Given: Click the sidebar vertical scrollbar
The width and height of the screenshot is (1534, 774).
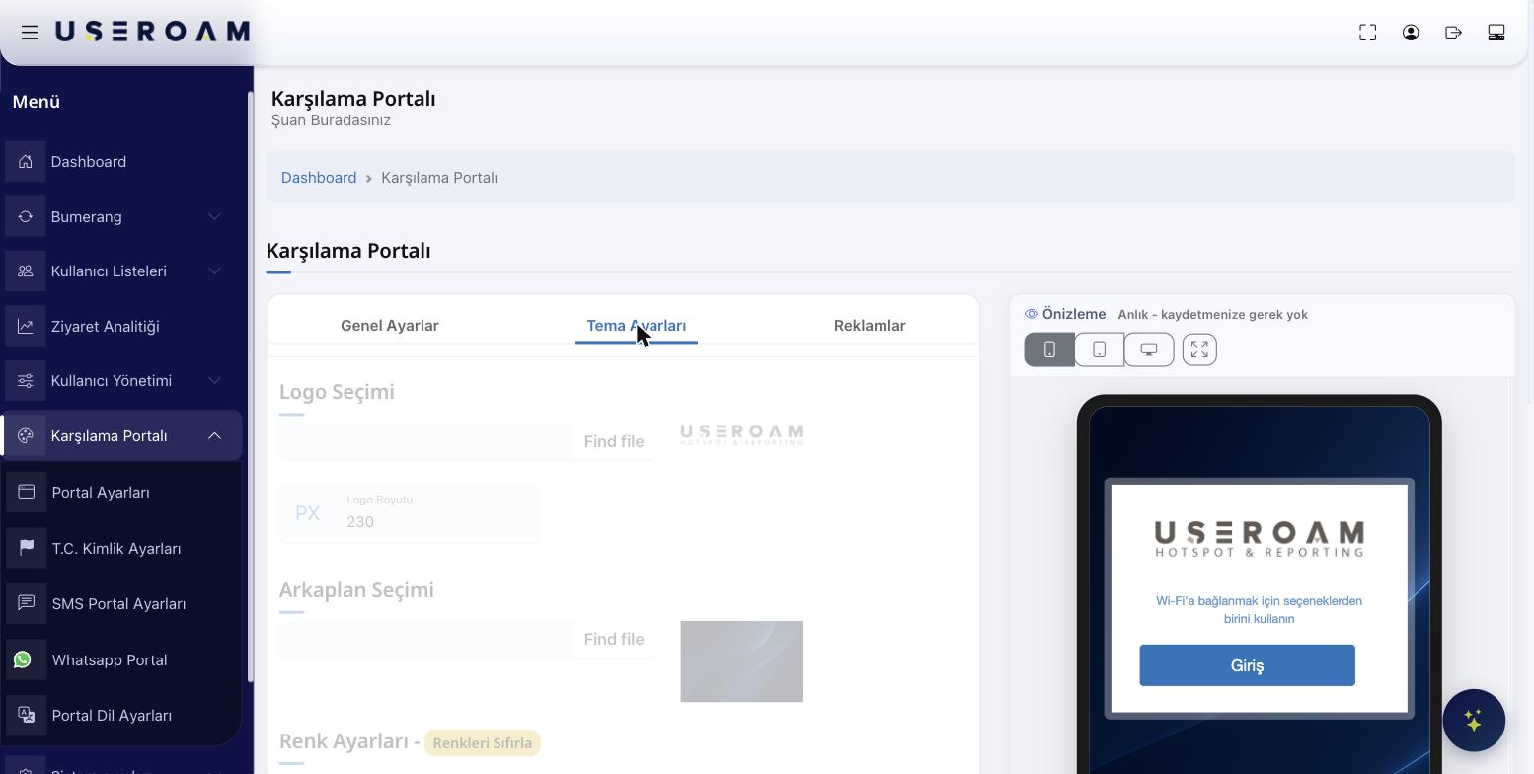Looking at the screenshot, I should pyautogui.click(x=251, y=385).
